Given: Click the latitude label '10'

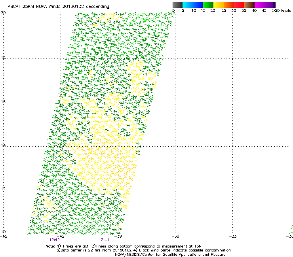Looking at the screenshot, I should pos(3,232).
